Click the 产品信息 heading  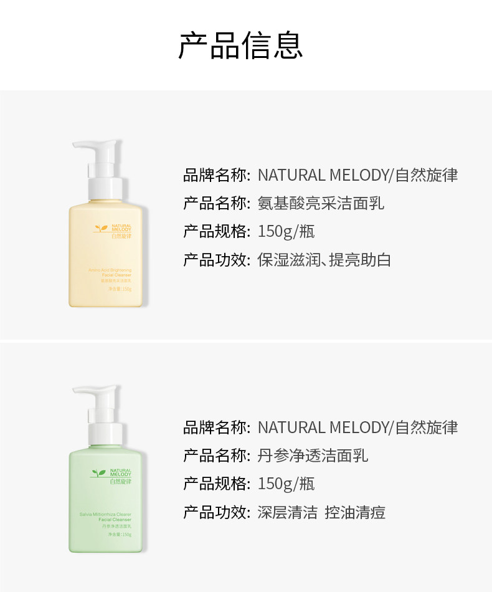click(x=241, y=45)
